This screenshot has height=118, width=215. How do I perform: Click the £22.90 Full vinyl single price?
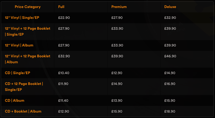tap(64, 18)
